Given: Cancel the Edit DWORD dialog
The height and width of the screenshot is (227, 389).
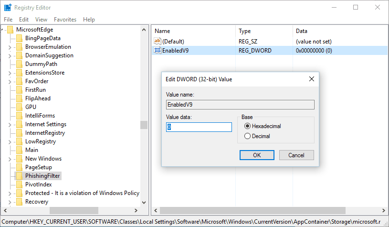Looking at the screenshot, I should coord(296,155).
